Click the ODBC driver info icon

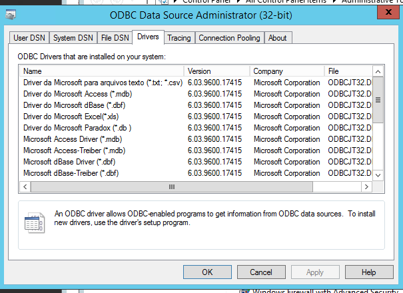pos(35,222)
